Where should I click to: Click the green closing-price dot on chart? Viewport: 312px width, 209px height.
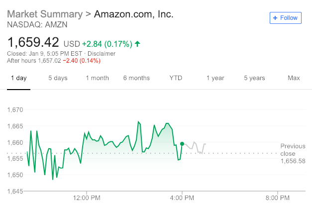tap(182, 144)
